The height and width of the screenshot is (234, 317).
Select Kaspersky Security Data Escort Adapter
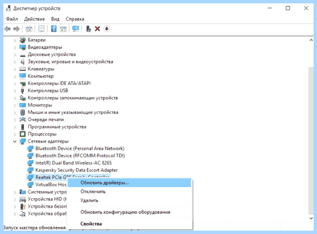tap(77, 170)
